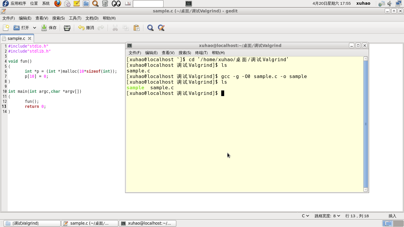Open the mail client panel icon
This screenshot has height=227, width=404.
tap(67, 4)
